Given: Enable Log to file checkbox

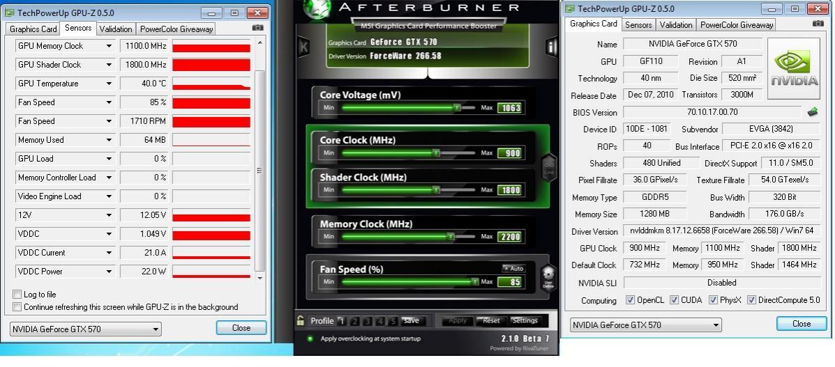Looking at the screenshot, I should (17, 294).
